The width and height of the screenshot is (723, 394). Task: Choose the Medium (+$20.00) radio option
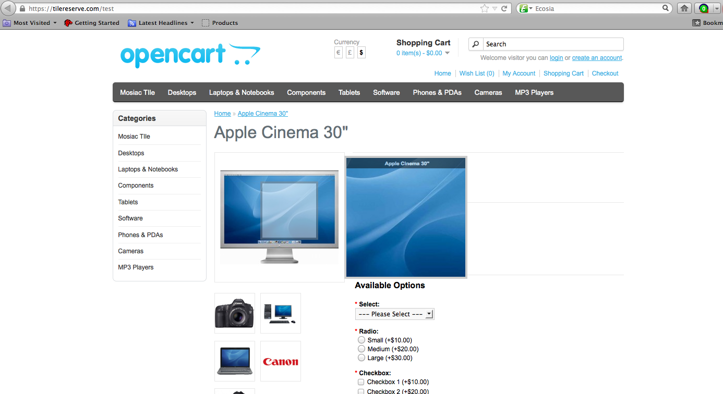click(362, 349)
